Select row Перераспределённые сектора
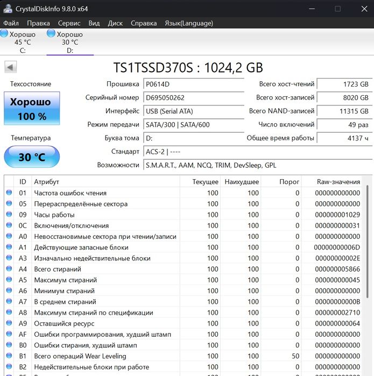Image resolution: width=374 pixels, height=376 pixels. coord(183,204)
